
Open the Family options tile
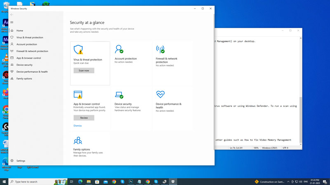[x=90, y=148]
